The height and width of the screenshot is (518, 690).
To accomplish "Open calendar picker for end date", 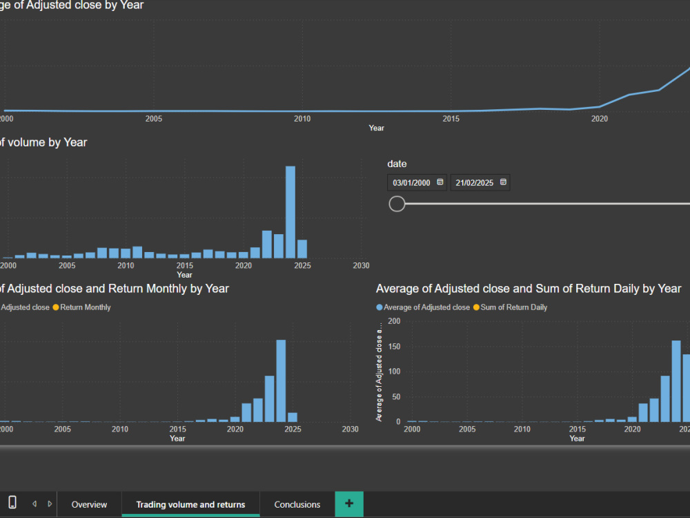I will point(504,182).
